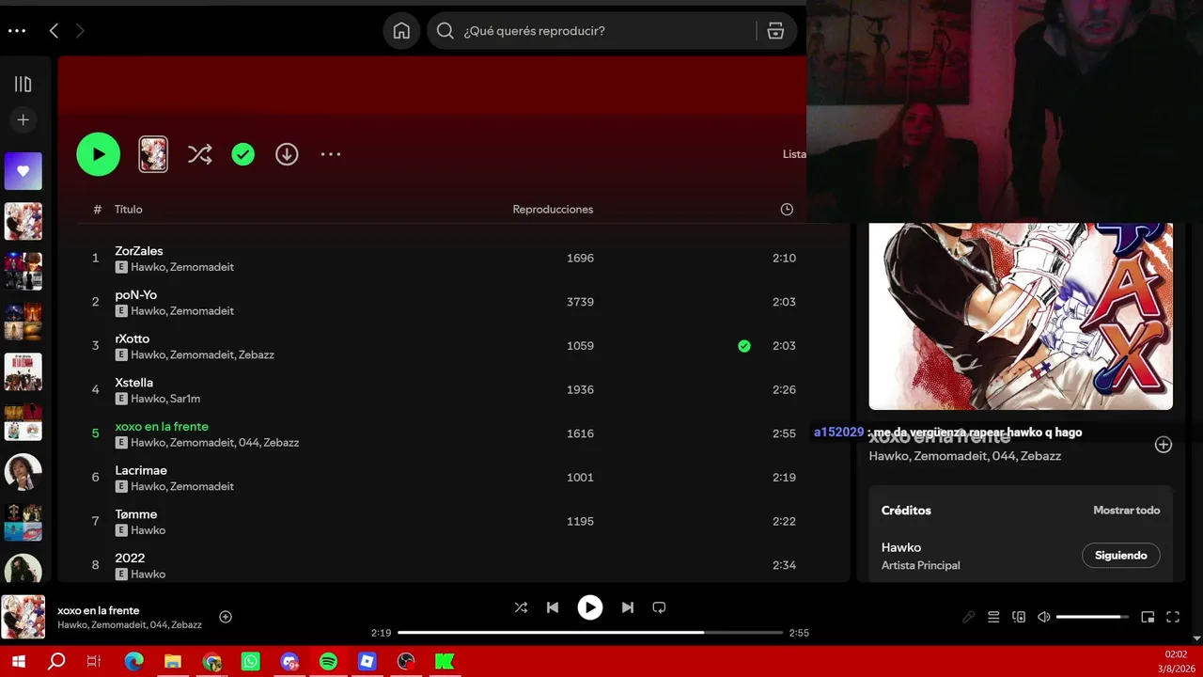Viewport: 1203px width, 677px height.
Task: Open the large album artwork in side panel
Action: coord(1021,316)
